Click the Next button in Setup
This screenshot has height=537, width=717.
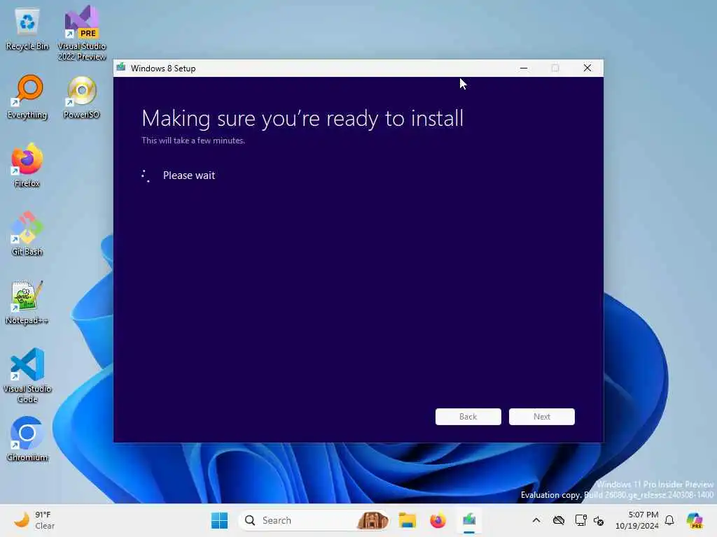[x=542, y=417]
